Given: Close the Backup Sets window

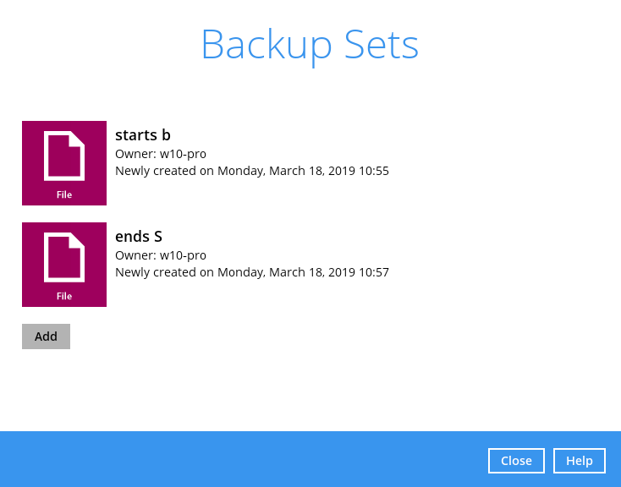Looking at the screenshot, I should 516,461.
